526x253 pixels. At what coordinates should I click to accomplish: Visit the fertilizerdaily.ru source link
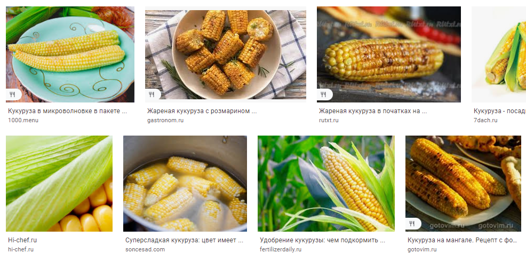pyautogui.click(x=281, y=249)
